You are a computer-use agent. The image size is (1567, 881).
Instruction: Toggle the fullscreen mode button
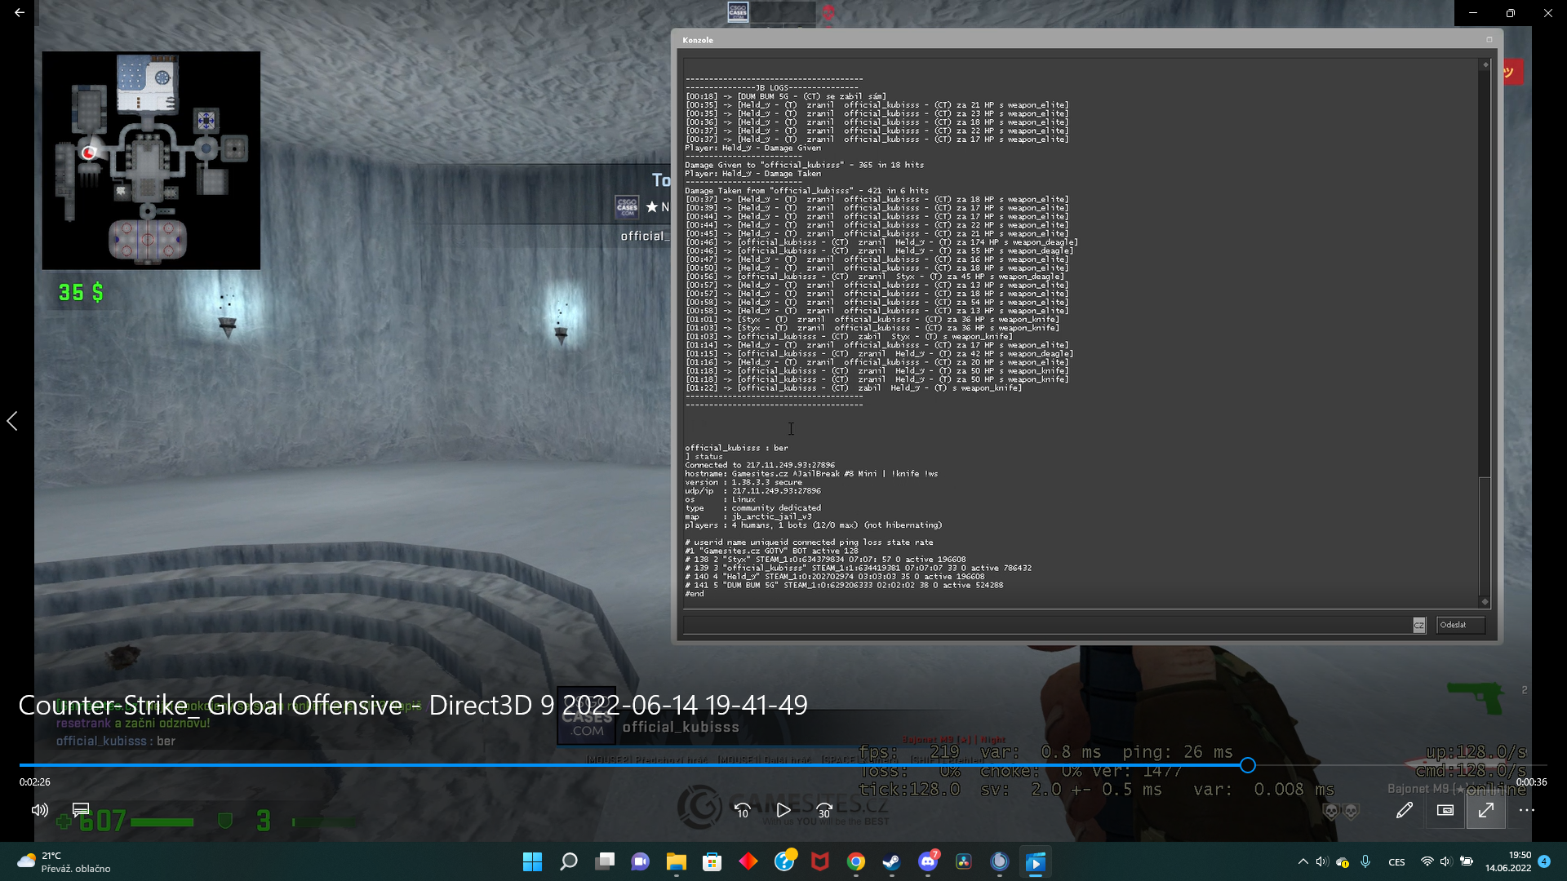coord(1486,810)
